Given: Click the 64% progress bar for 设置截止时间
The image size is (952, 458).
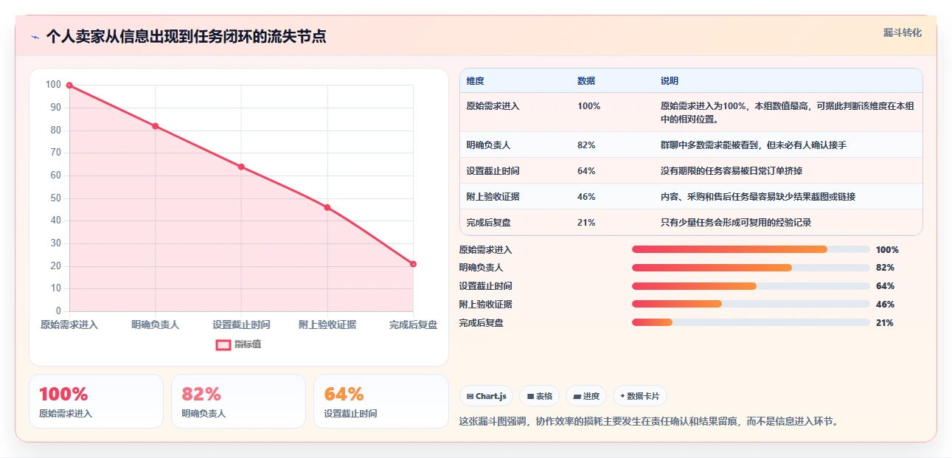Looking at the screenshot, I should (x=751, y=286).
